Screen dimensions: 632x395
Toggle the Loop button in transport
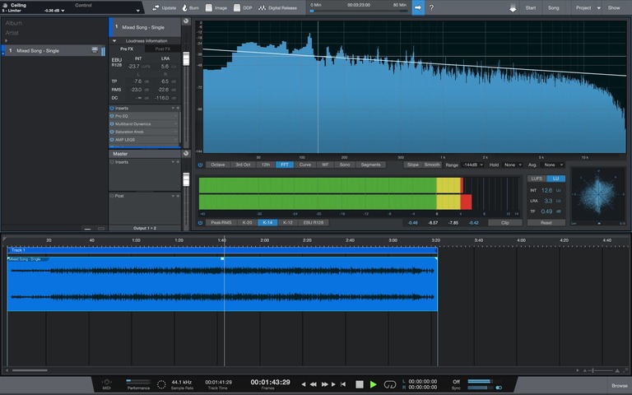click(390, 384)
